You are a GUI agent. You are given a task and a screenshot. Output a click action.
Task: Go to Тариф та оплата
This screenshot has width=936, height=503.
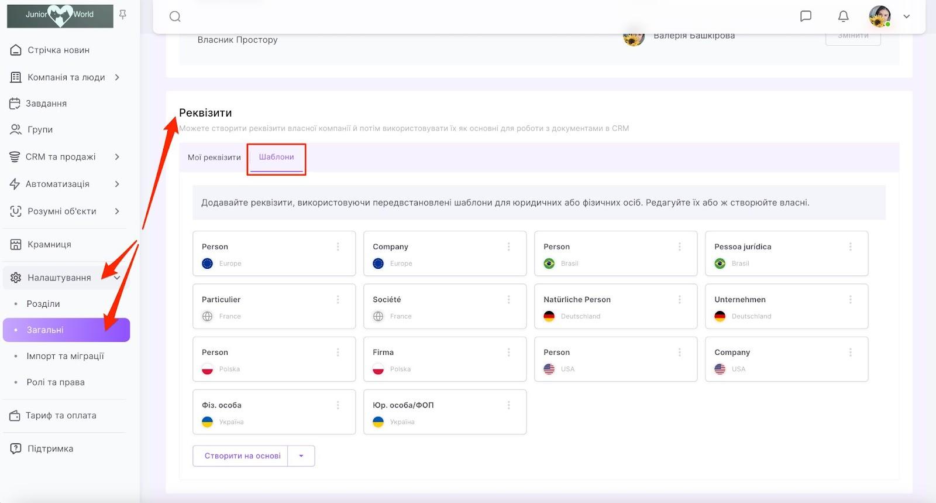pos(61,416)
